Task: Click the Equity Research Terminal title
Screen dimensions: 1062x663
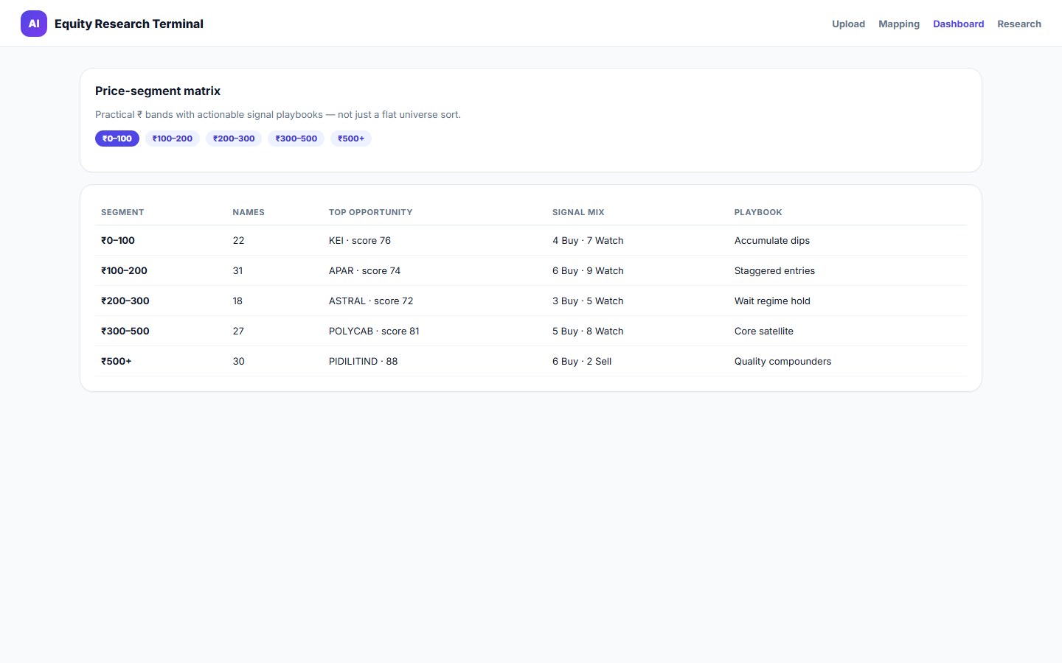Action: pyautogui.click(x=129, y=24)
